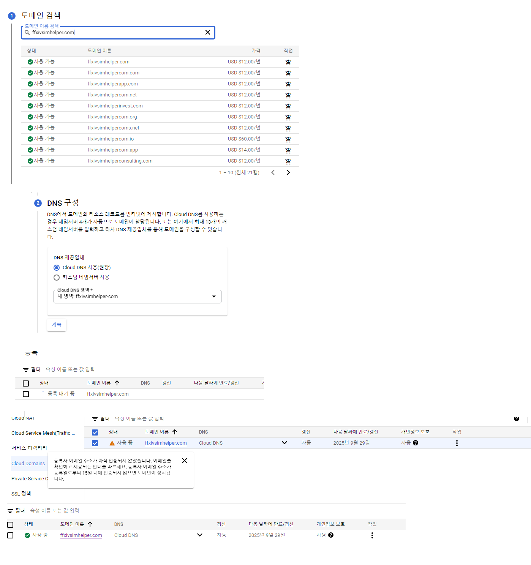Go to next page of domain results
Viewport: 531px width, 565px height.
coord(288,172)
